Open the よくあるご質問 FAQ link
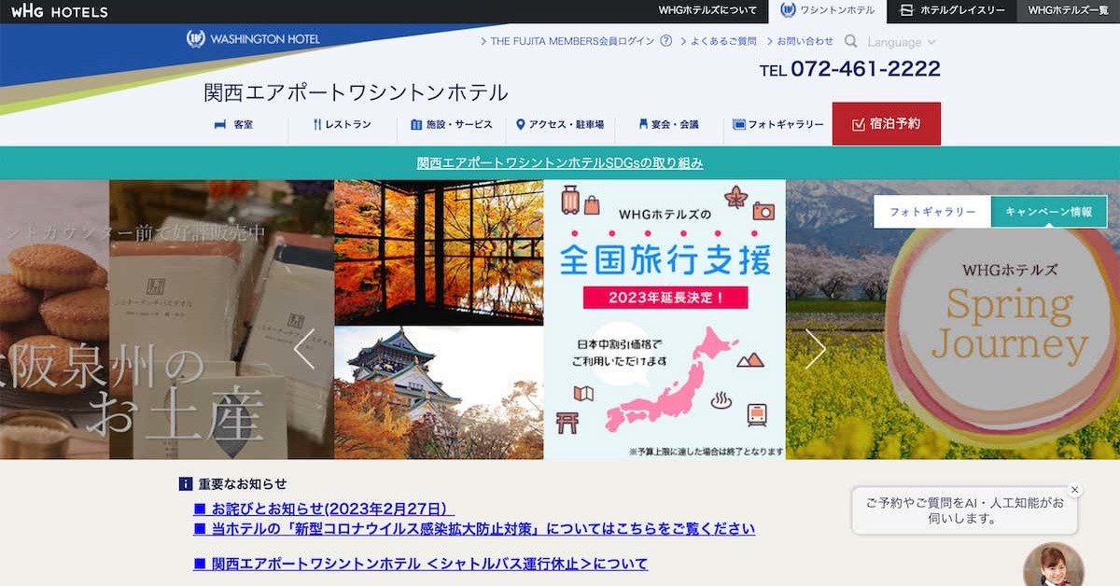Viewport: 1120px width, 586px height. pyautogui.click(x=718, y=41)
